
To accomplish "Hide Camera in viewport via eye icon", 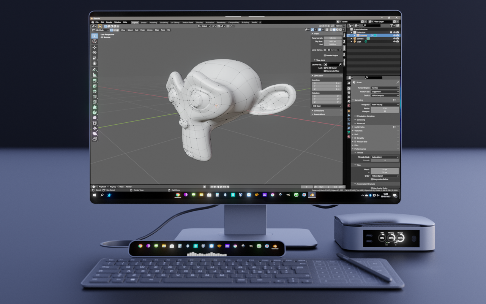I will pos(394,38).
